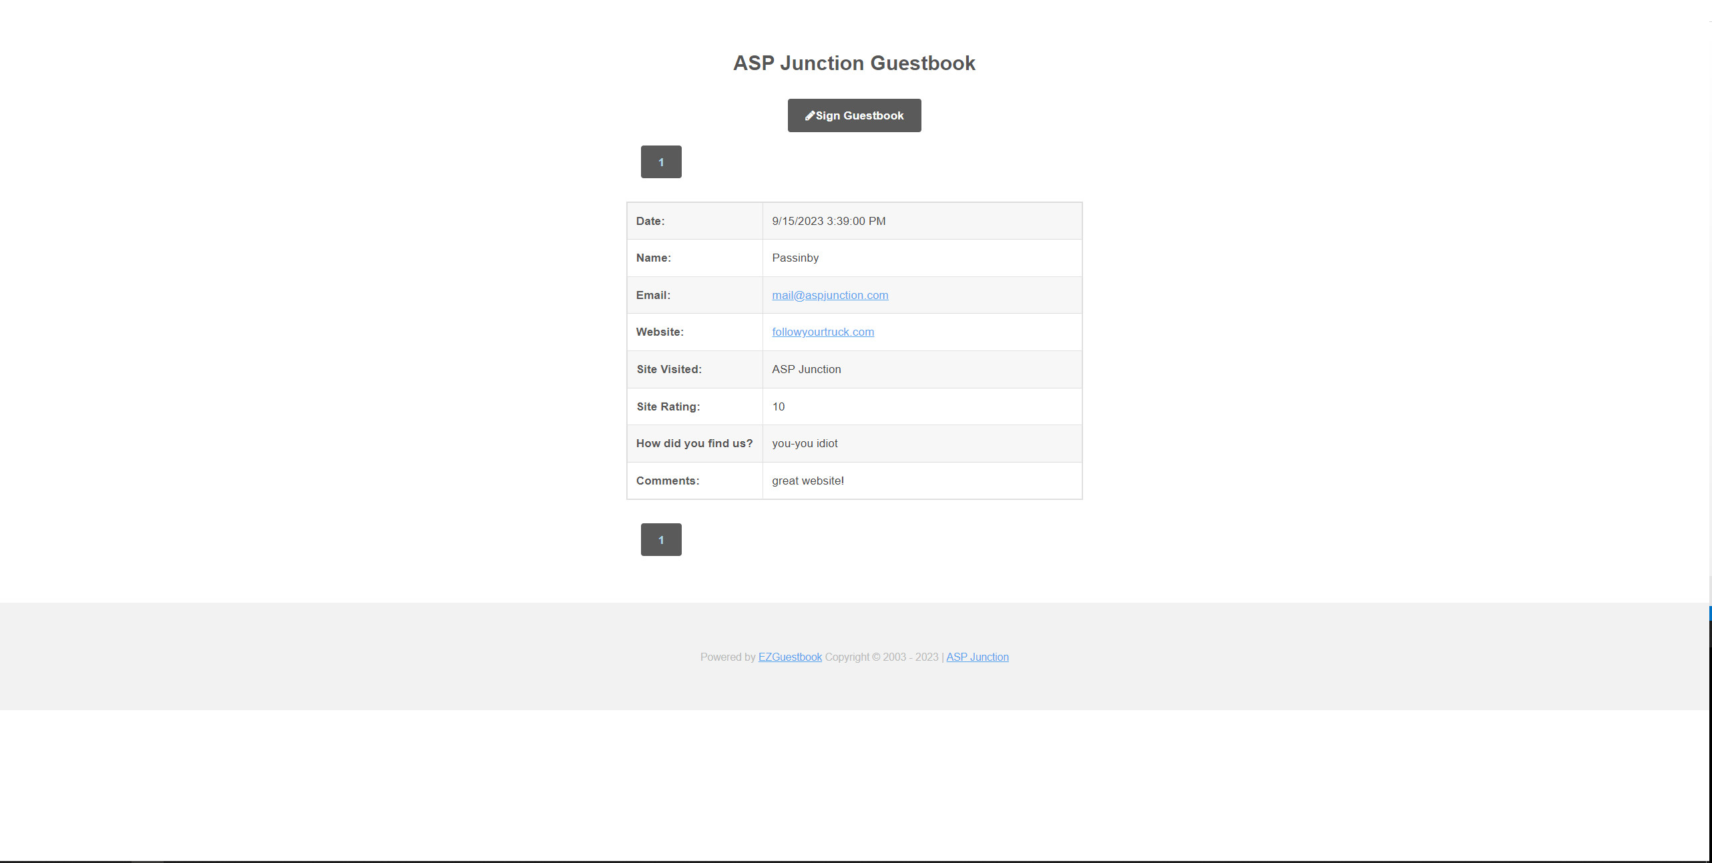Select page 1 button below the table
The image size is (1712, 863).
[661, 539]
